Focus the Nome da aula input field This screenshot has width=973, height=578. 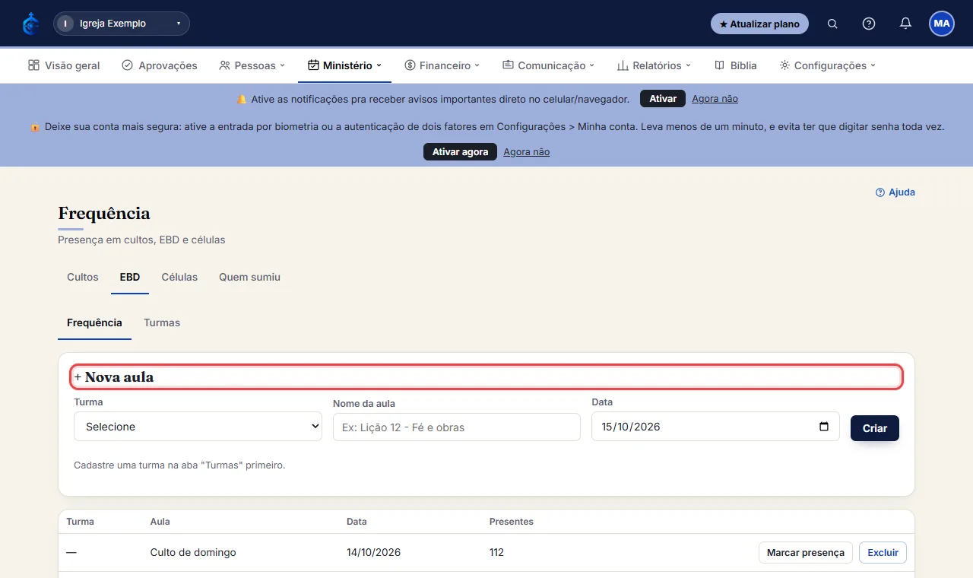[x=457, y=427]
